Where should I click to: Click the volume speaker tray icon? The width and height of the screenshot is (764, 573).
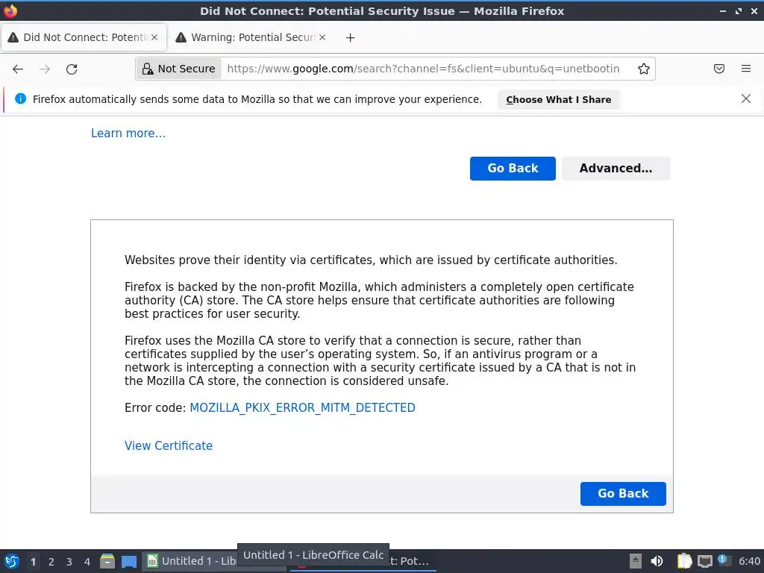[x=657, y=561]
